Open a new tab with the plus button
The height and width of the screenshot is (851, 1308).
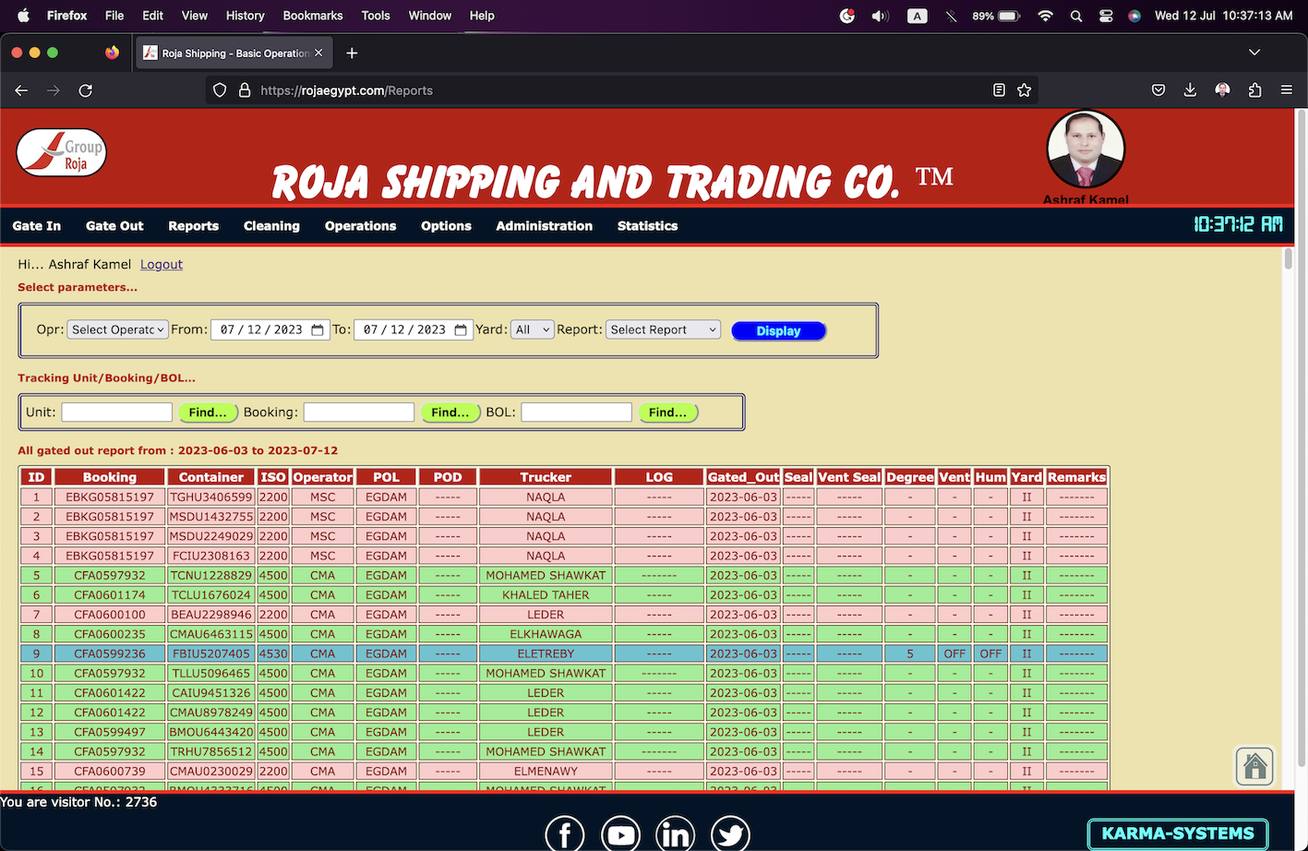click(x=352, y=54)
